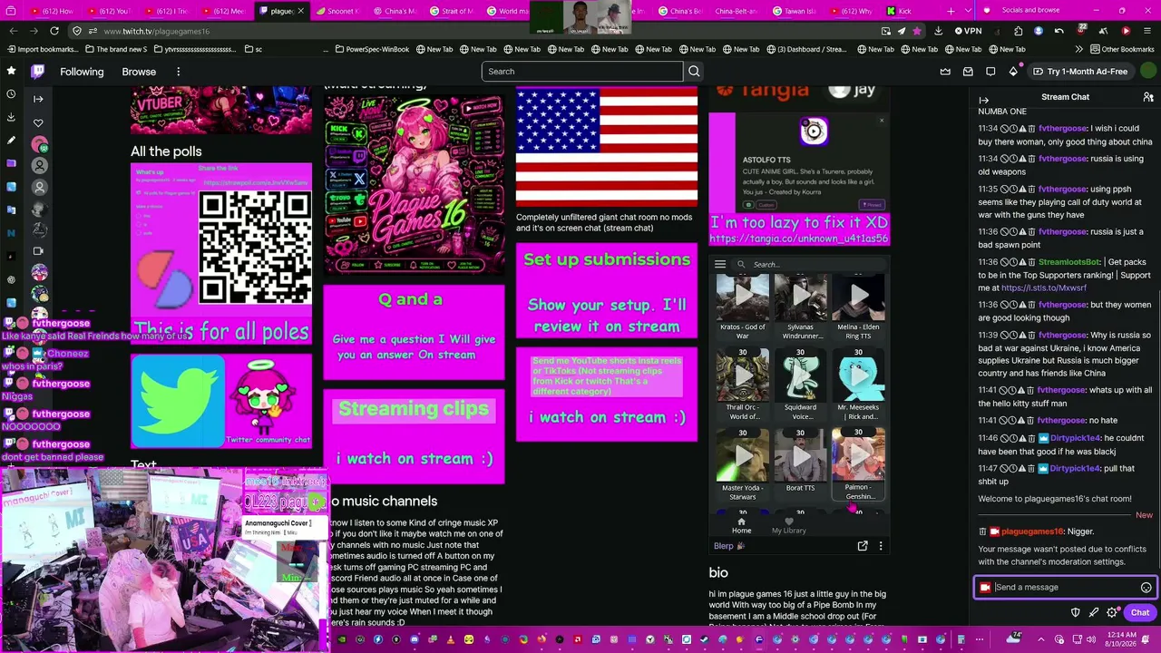This screenshot has width=1161, height=653.
Task: Open Twitch more options three-dot menu
Action: pyautogui.click(x=178, y=72)
